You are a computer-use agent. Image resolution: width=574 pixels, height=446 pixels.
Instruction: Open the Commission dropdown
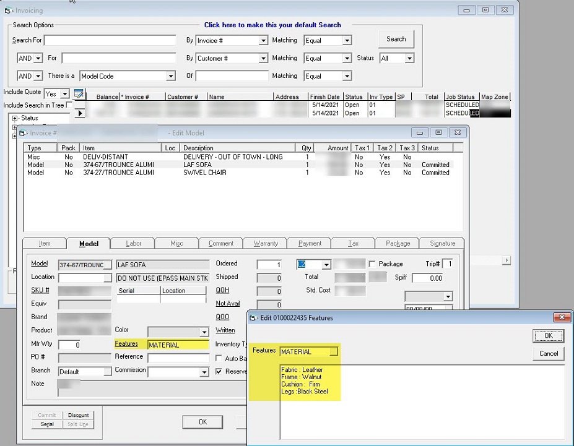tap(204, 372)
